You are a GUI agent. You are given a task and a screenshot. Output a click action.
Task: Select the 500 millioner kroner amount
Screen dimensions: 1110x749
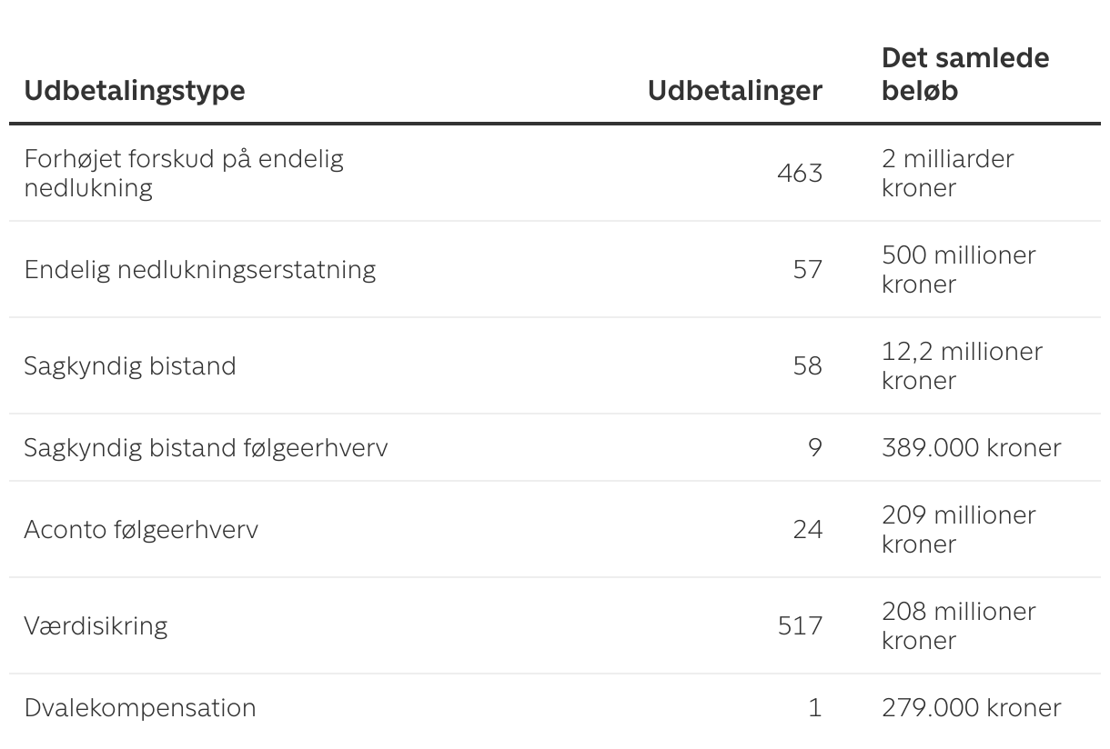pos(958,269)
